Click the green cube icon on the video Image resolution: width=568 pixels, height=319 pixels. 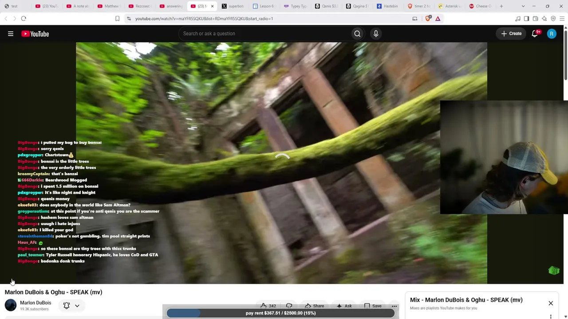tap(554, 271)
